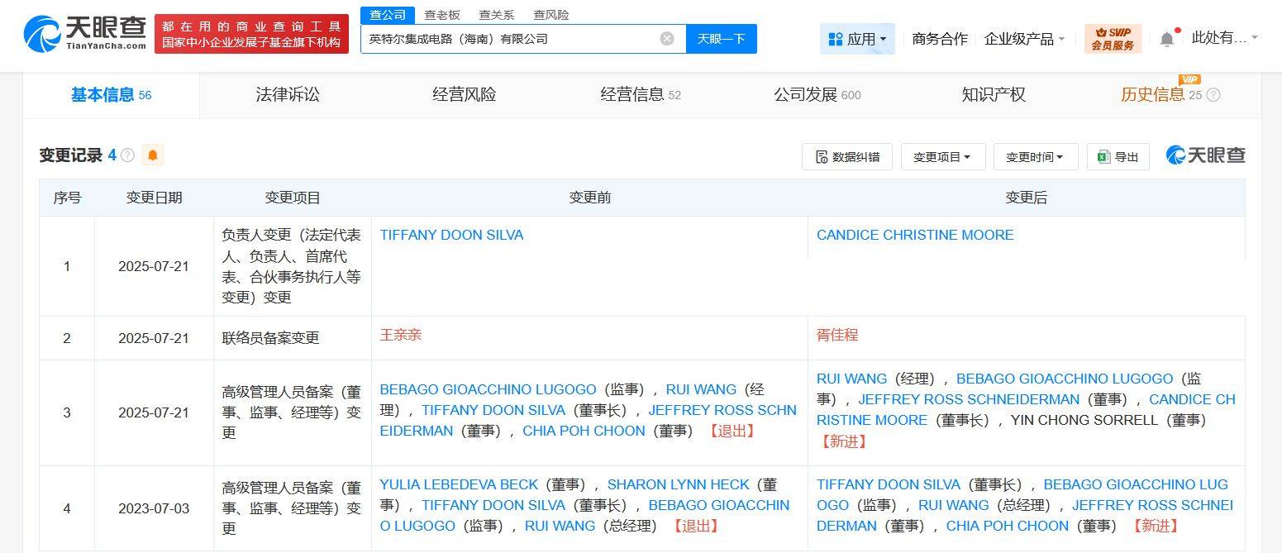1282x553 pixels.
Task: Switch to the 经营风险 tab
Action: tap(465, 95)
